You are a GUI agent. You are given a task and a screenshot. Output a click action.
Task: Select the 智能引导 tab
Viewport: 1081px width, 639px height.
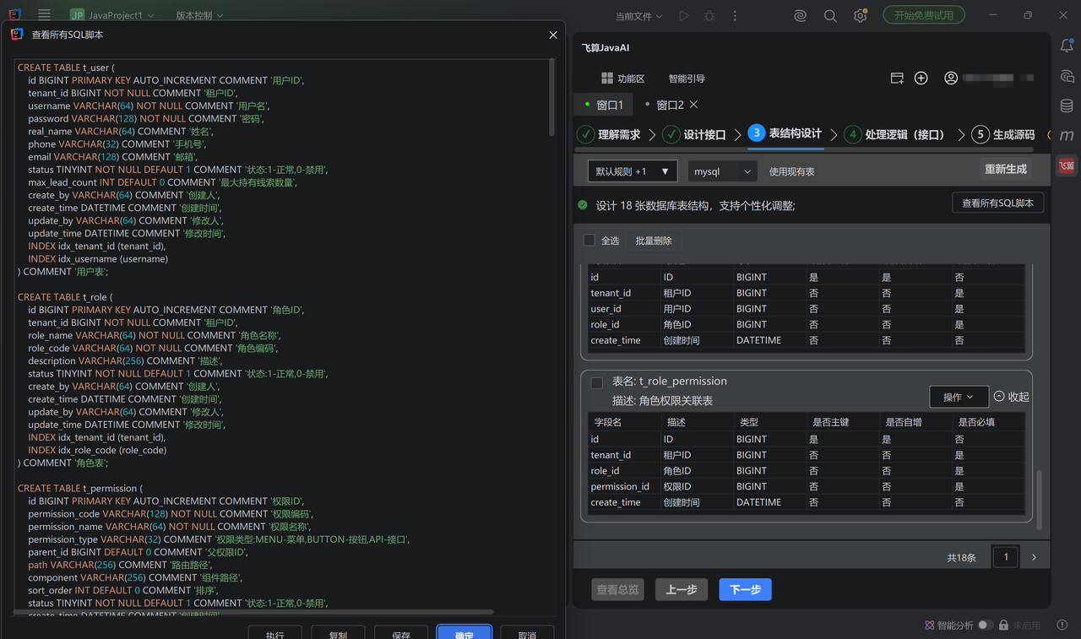pyautogui.click(x=687, y=79)
